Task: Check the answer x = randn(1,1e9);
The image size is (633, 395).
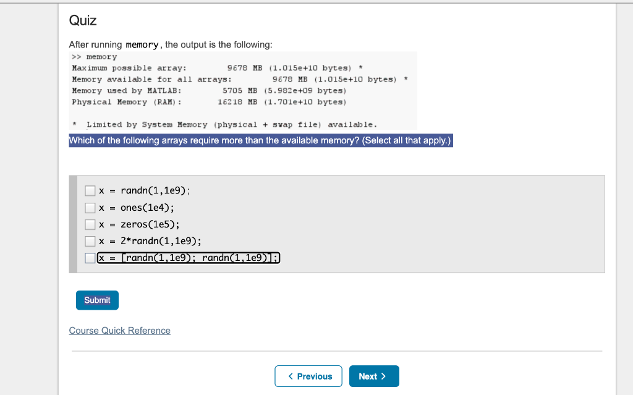Action: 90,190
